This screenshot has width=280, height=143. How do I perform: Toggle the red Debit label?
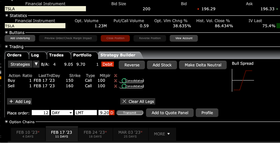(x=108, y=64)
